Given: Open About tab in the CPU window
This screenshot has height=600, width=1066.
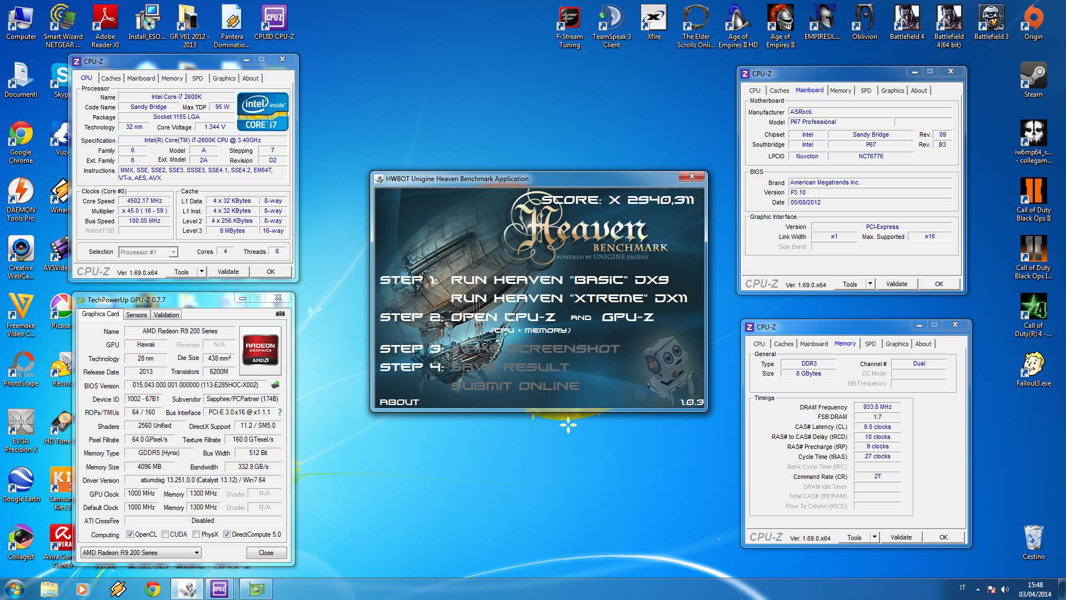Looking at the screenshot, I should pyautogui.click(x=250, y=78).
